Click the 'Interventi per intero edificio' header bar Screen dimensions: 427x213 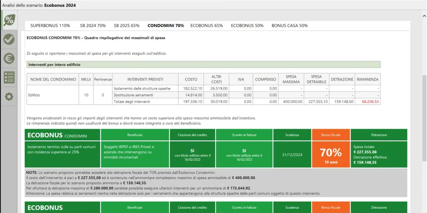[x=203, y=65]
